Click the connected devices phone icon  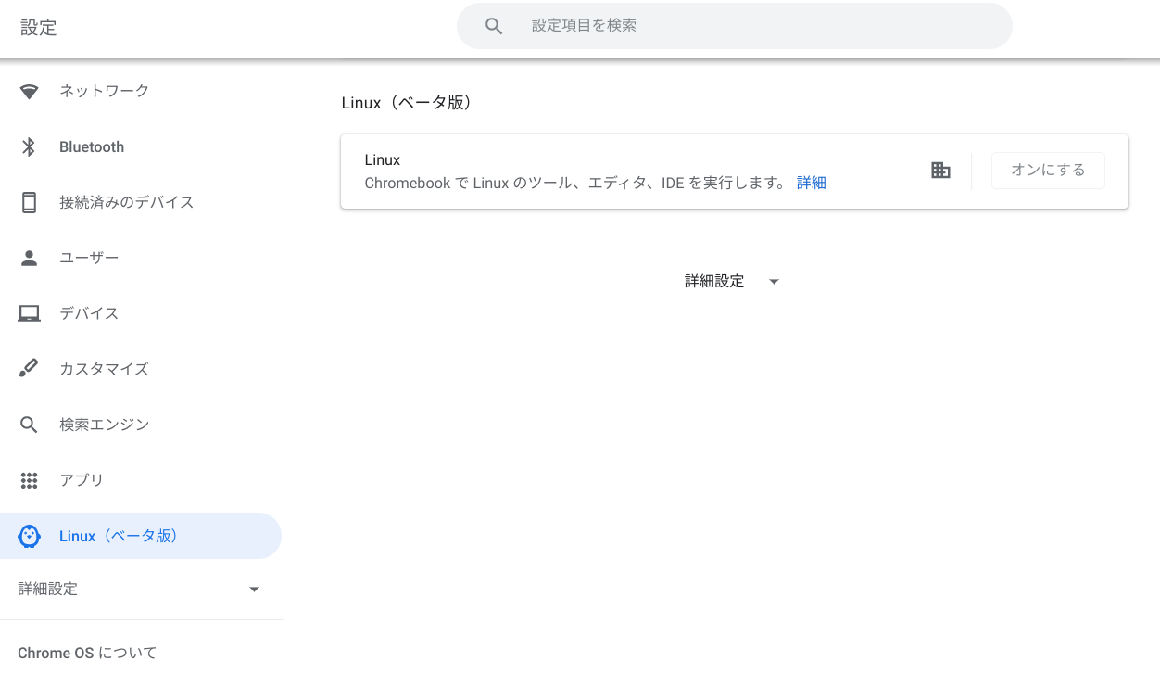(30, 202)
